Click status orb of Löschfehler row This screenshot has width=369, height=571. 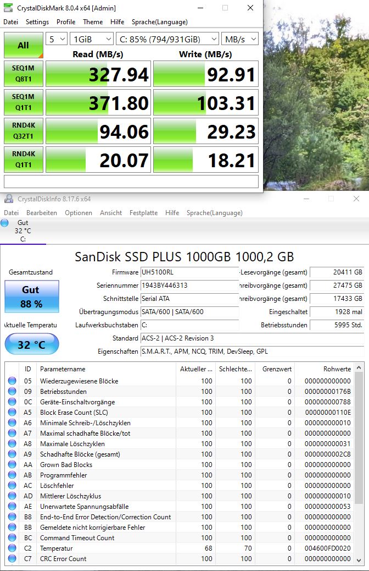12,485
